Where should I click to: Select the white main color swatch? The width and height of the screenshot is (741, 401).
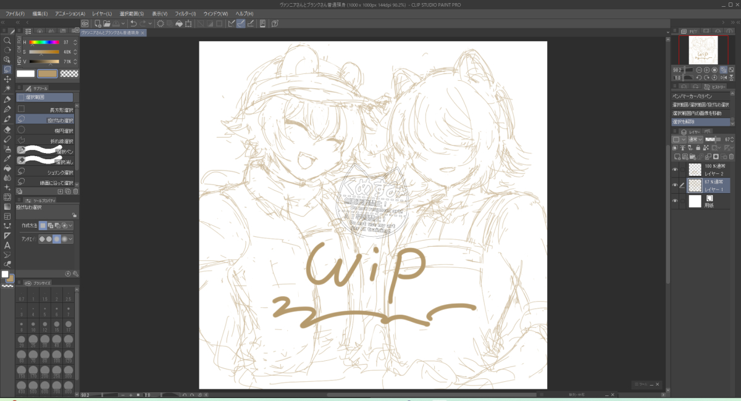(x=25, y=73)
